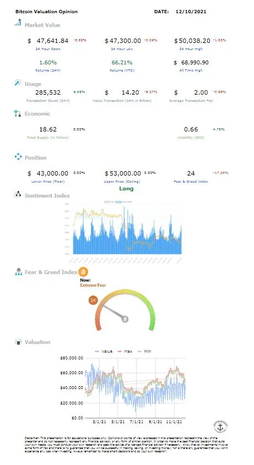Click the 0.66 Volatility value
This screenshot has width=254, height=465.
tap(191, 129)
